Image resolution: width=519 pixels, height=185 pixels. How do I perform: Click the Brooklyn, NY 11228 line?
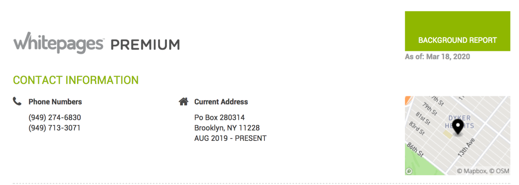point(227,128)
